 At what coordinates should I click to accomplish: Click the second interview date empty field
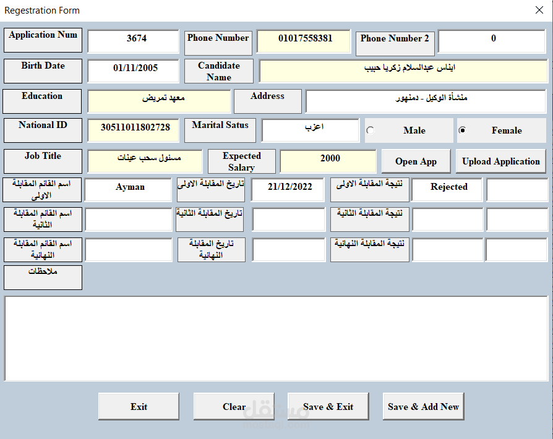pos(288,219)
